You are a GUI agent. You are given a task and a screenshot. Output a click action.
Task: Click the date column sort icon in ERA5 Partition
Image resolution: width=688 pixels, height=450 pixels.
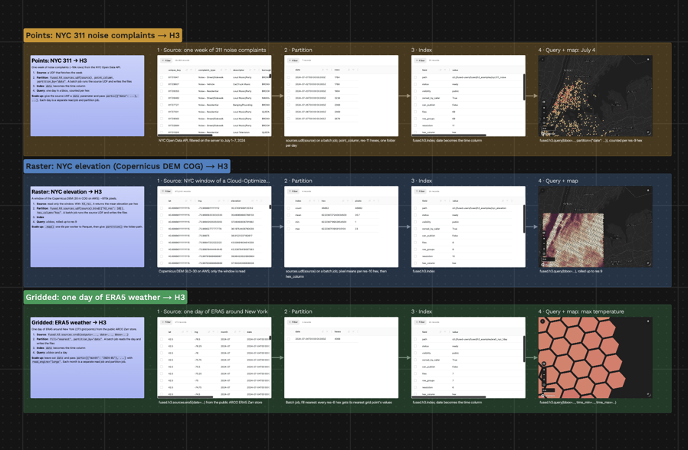323,331
